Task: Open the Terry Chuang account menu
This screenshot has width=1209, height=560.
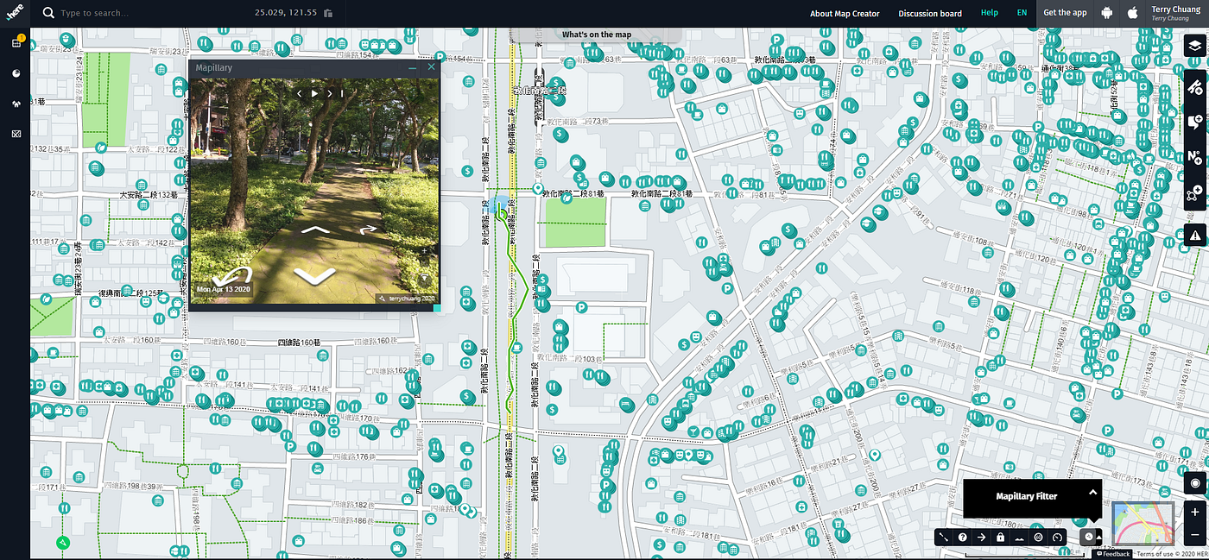Action: [1175, 13]
